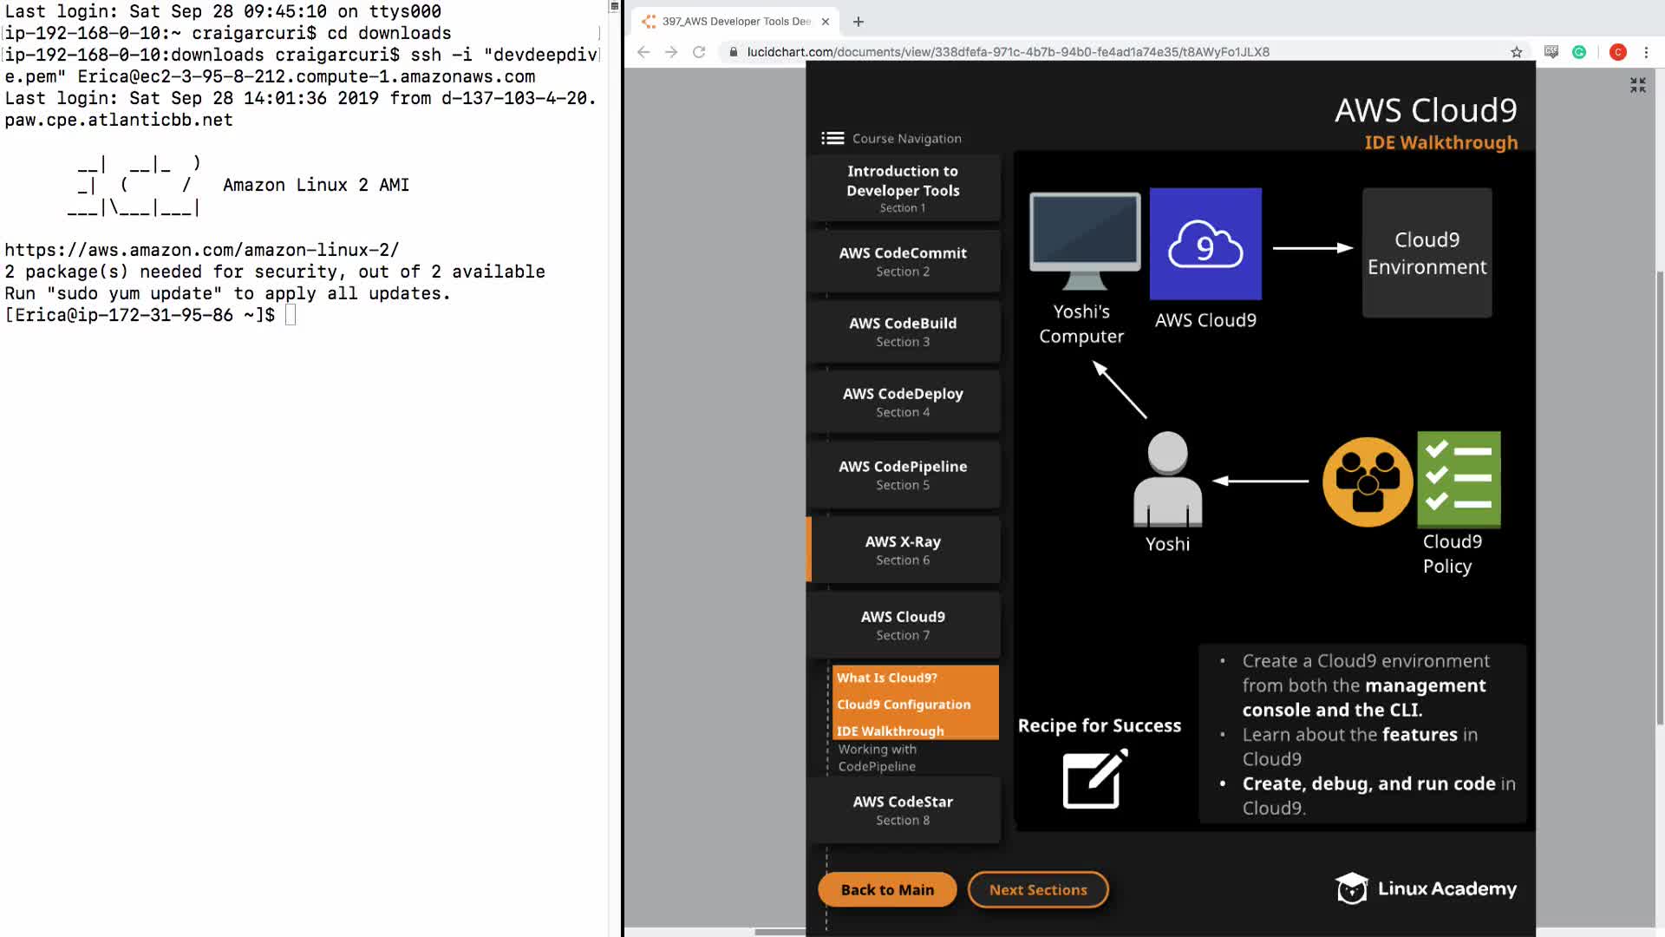Screen dimensions: 1665x937
Task: Open Working with CodePipeline lesson
Action: [877, 757]
